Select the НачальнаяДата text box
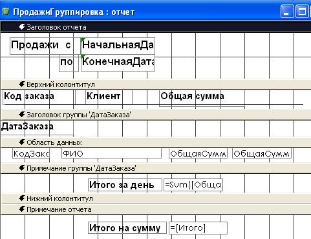Screen dimensions: 311x239 118,46
